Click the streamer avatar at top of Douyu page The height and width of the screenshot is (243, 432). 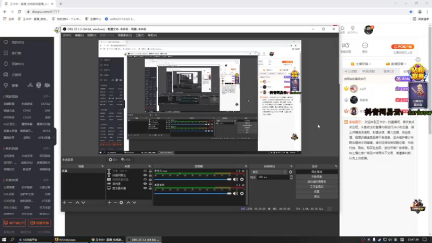(x=368, y=30)
